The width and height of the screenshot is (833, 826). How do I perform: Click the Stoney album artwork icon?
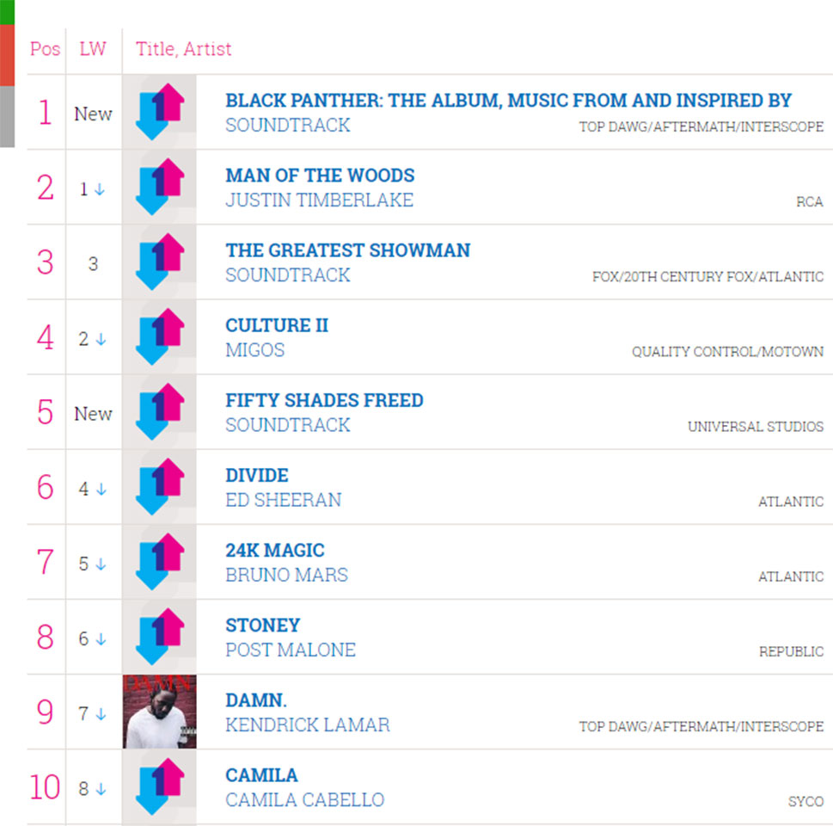point(159,637)
